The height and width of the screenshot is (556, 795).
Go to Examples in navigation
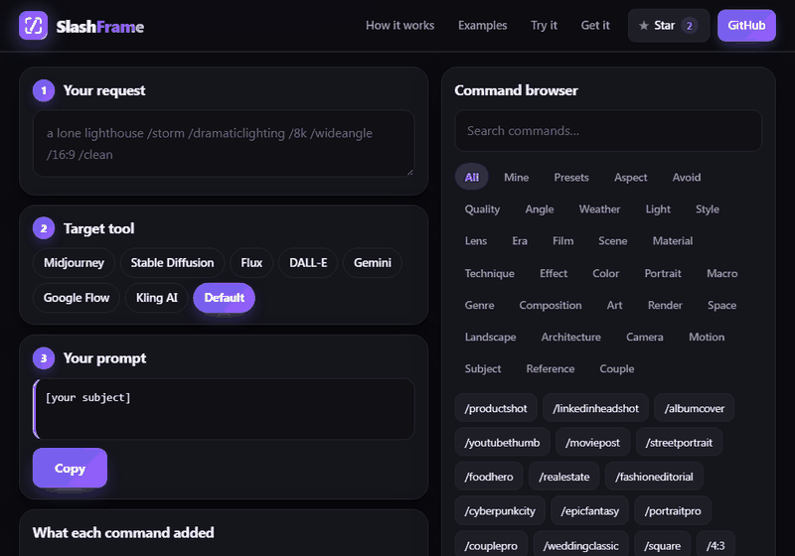tap(482, 26)
